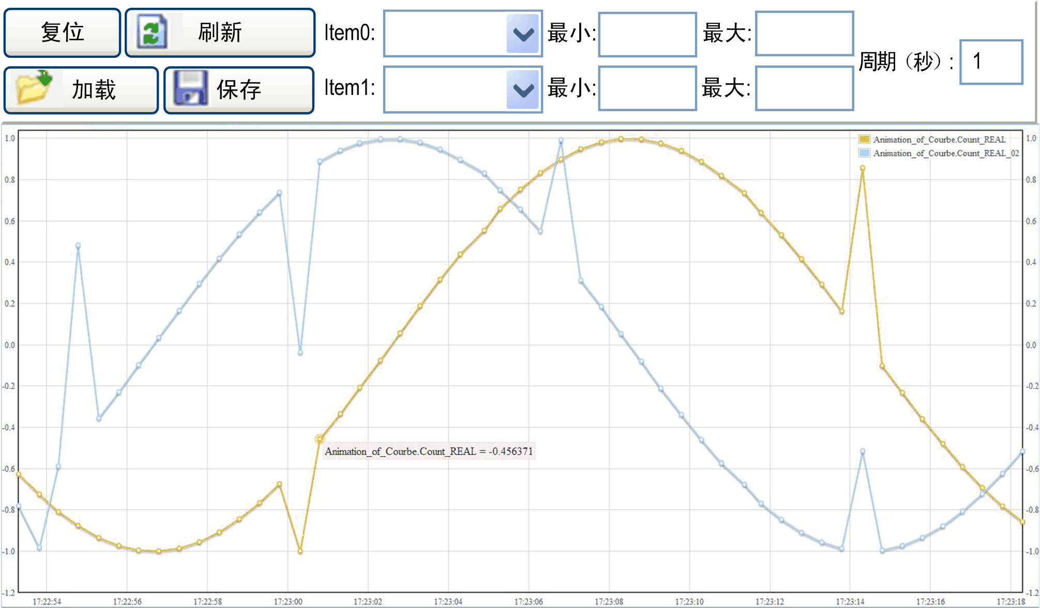Screen dimensions: 1040x608
Task: Click the Item0 最大 maximum input field
Action: click(x=804, y=34)
